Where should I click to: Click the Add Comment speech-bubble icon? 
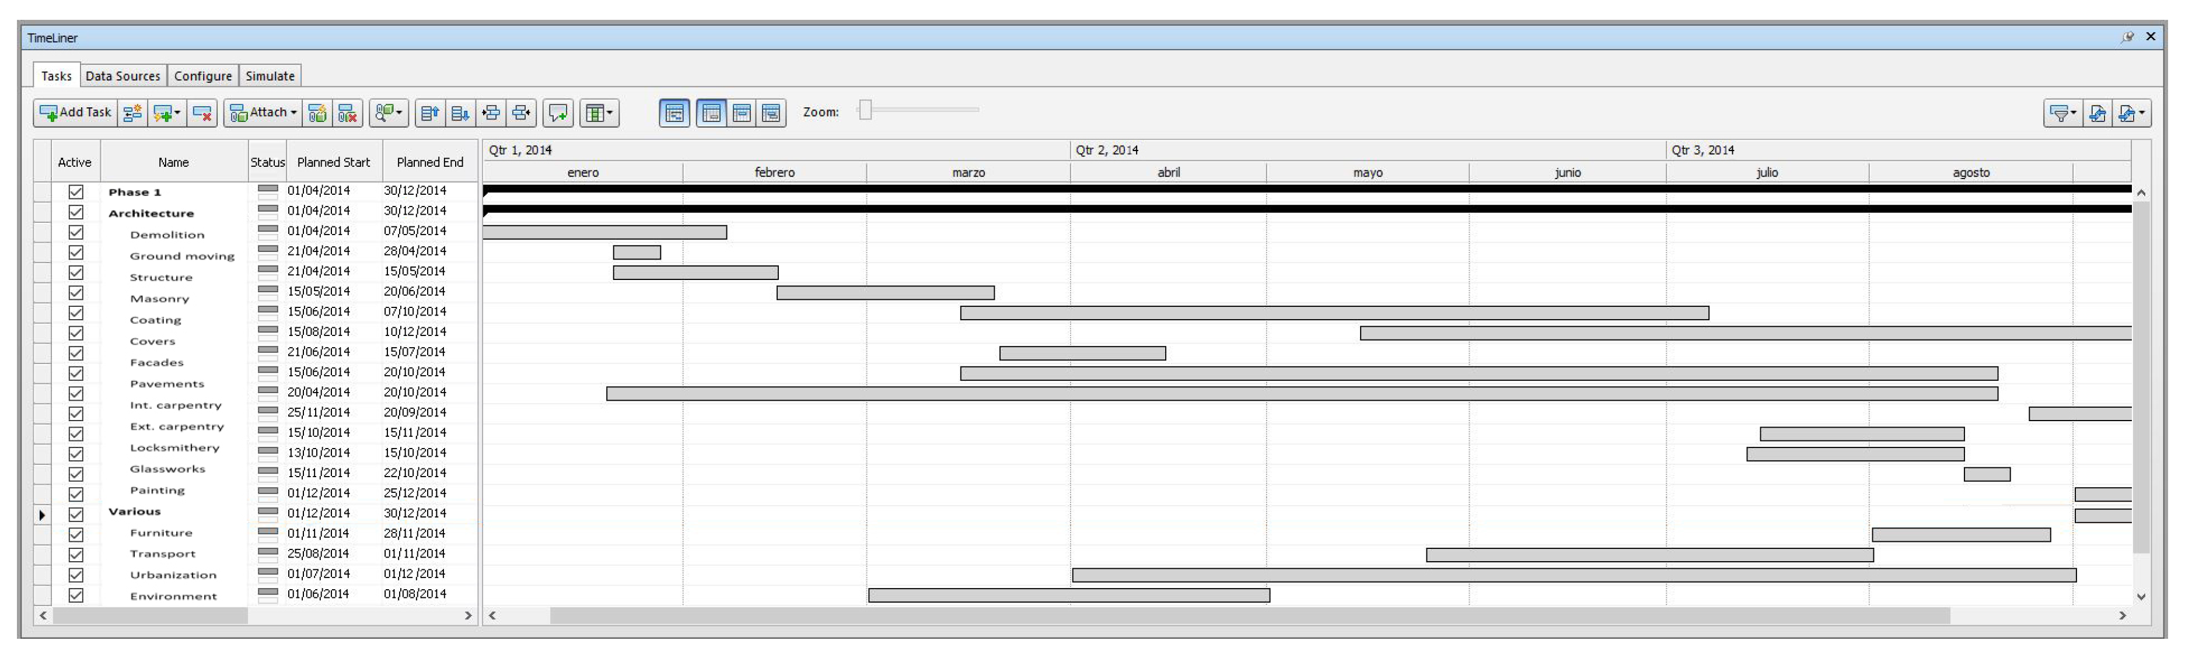coord(558,113)
